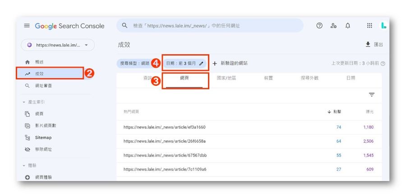The image size is (406, 195).
Task: Click the 2,506 impressions value
Action: coord(369,141)
